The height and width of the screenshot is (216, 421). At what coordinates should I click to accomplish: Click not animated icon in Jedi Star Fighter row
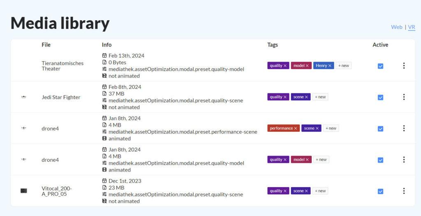[104, 107]
